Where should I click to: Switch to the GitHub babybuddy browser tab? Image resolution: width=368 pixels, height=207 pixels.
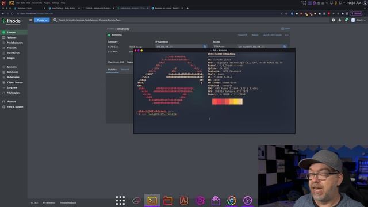[98, 8]
